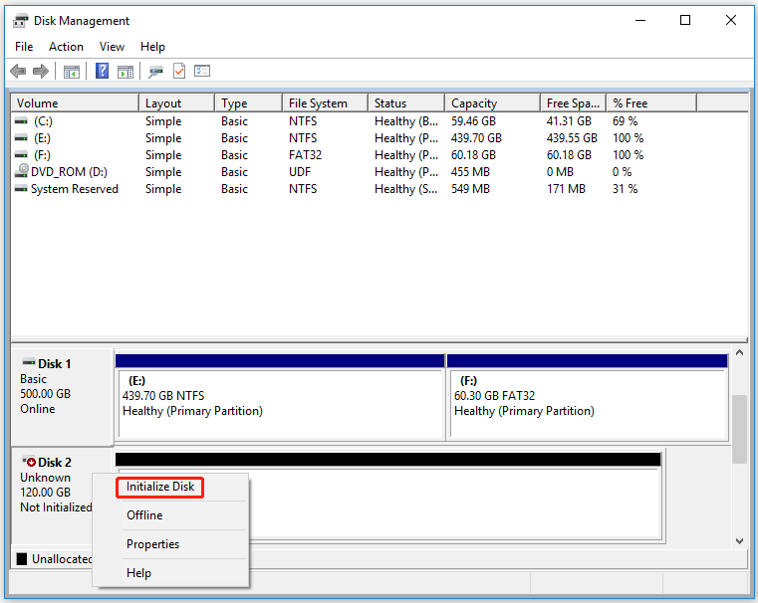Maximize the Disk Management window
The height and width of the screenshot is (603, 758).
tap(685, 20)
